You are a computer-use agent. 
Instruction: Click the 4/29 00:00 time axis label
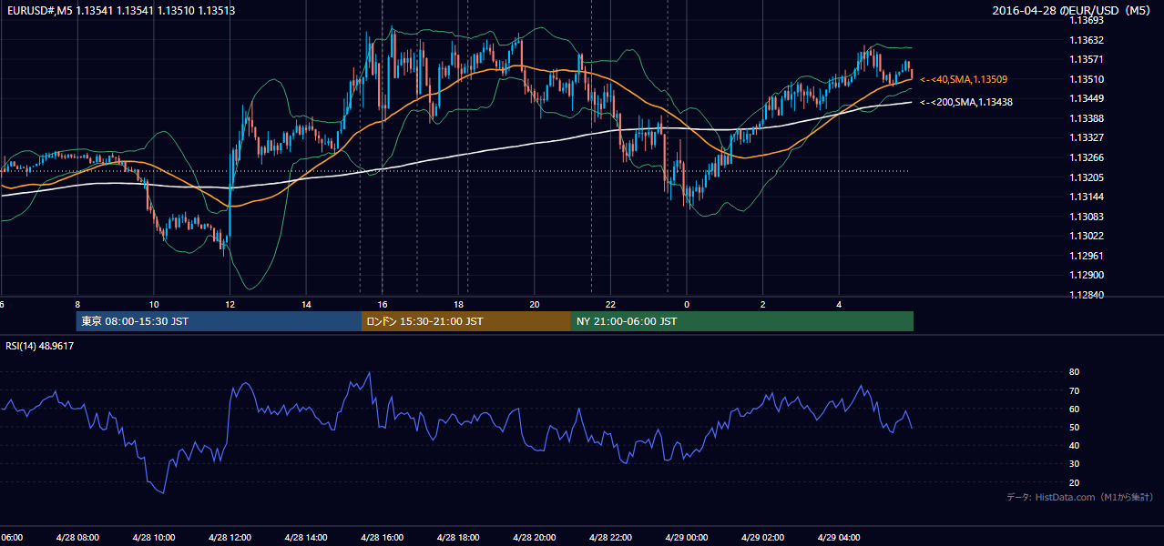pos(686,537)
